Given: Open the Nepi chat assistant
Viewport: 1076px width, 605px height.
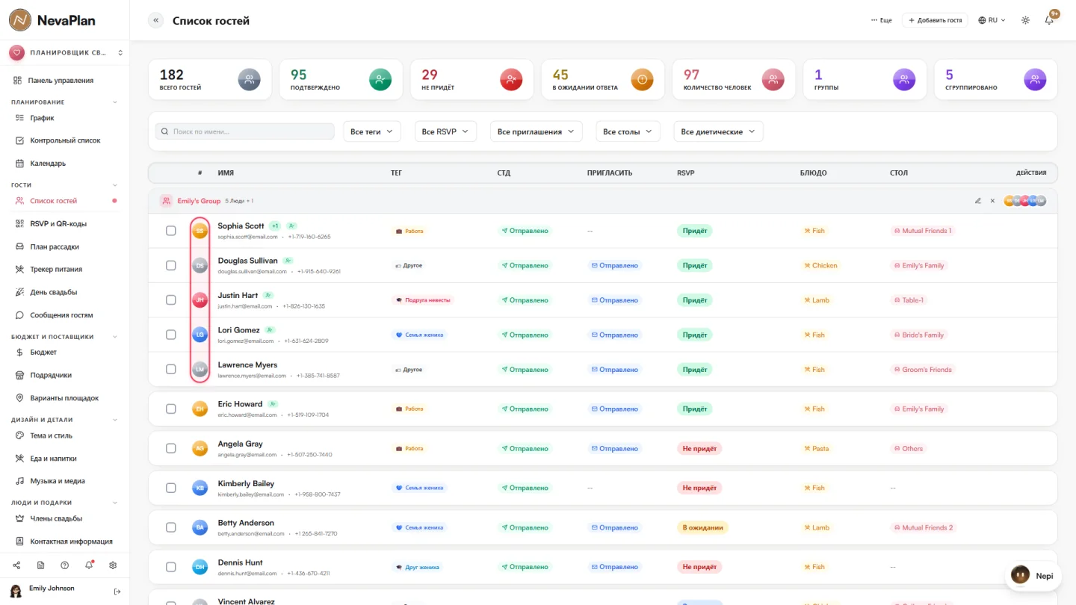Looking at the screenshot, I should (1033, 576).
